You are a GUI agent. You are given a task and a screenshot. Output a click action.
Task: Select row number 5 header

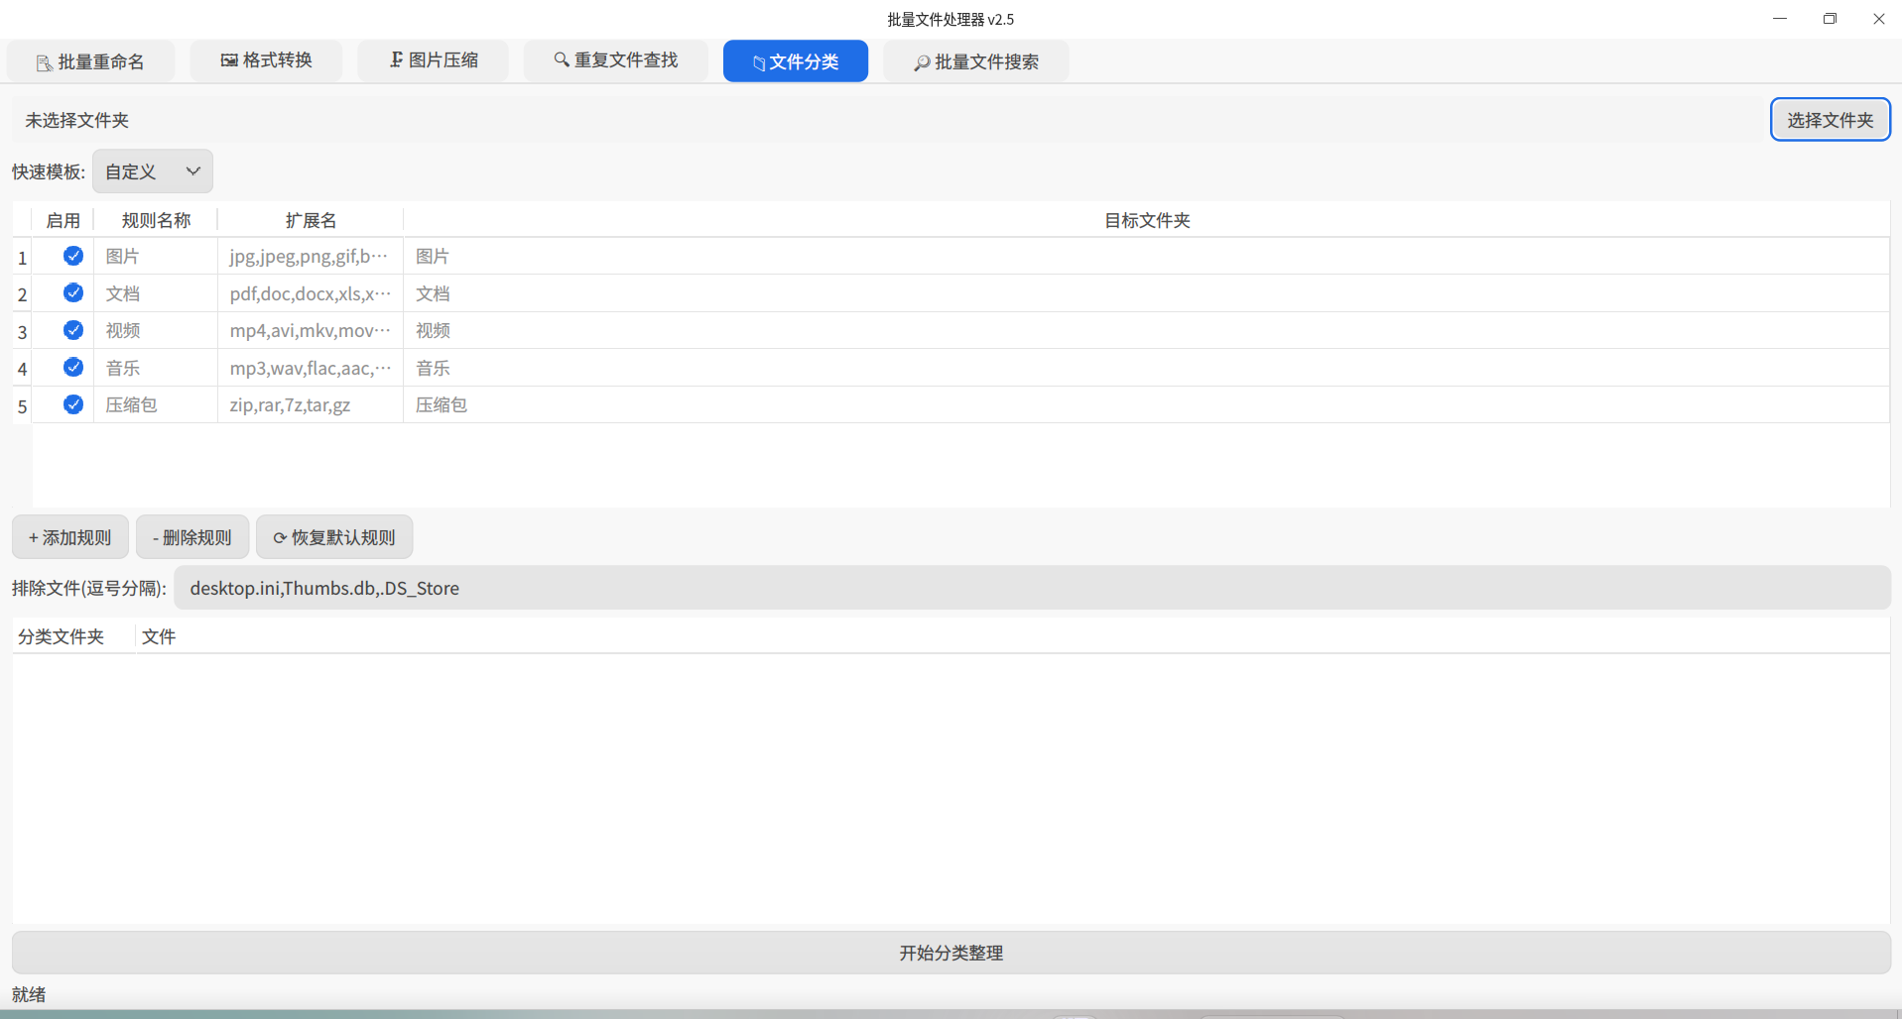tap(22, 405)
